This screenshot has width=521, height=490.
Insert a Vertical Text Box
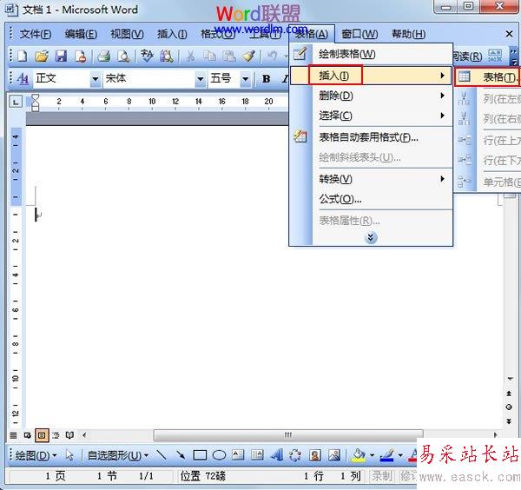pos(257,455)
